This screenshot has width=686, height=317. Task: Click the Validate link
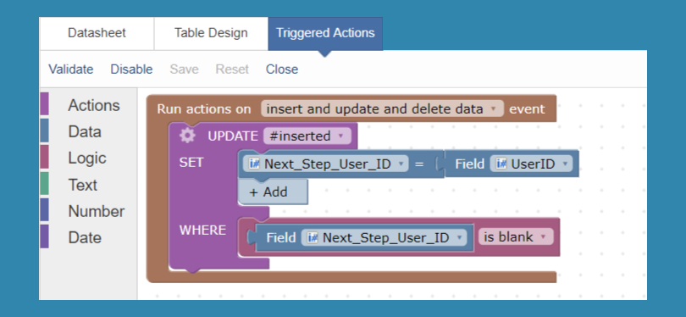71,70
